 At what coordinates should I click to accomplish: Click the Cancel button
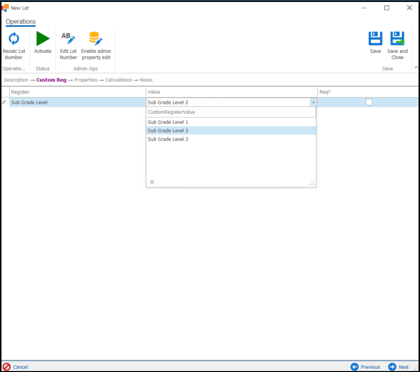tap(16, 367)
